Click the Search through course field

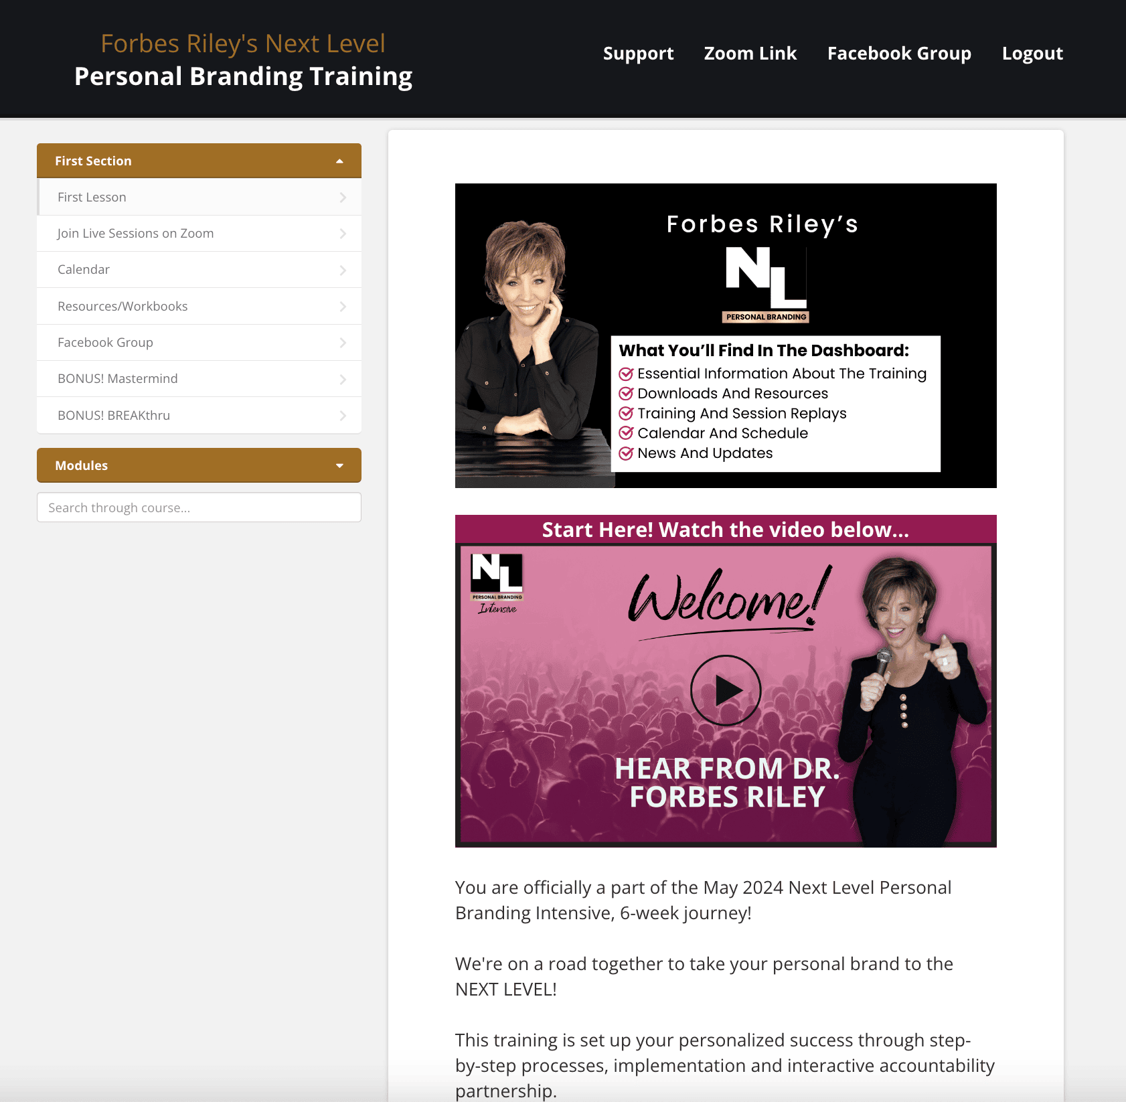pos(199,507)
